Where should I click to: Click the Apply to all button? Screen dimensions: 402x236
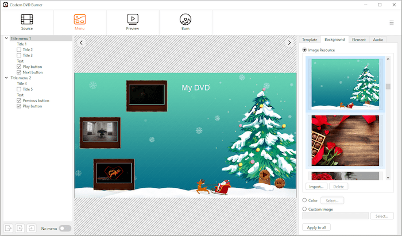316,227
